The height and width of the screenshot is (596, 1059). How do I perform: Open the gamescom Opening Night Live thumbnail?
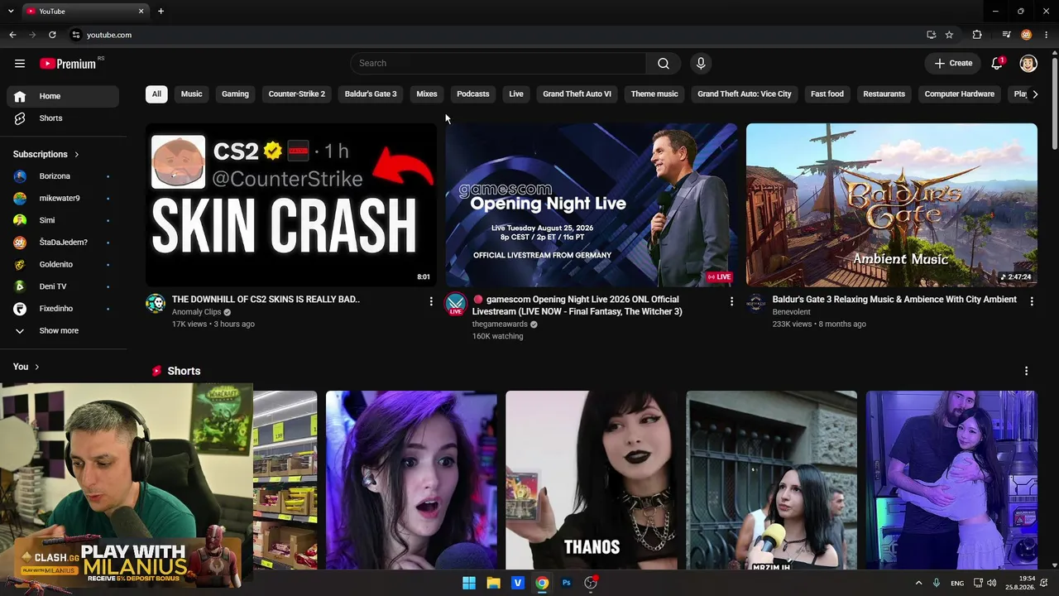pyautogui.click(x=592, y=204)
